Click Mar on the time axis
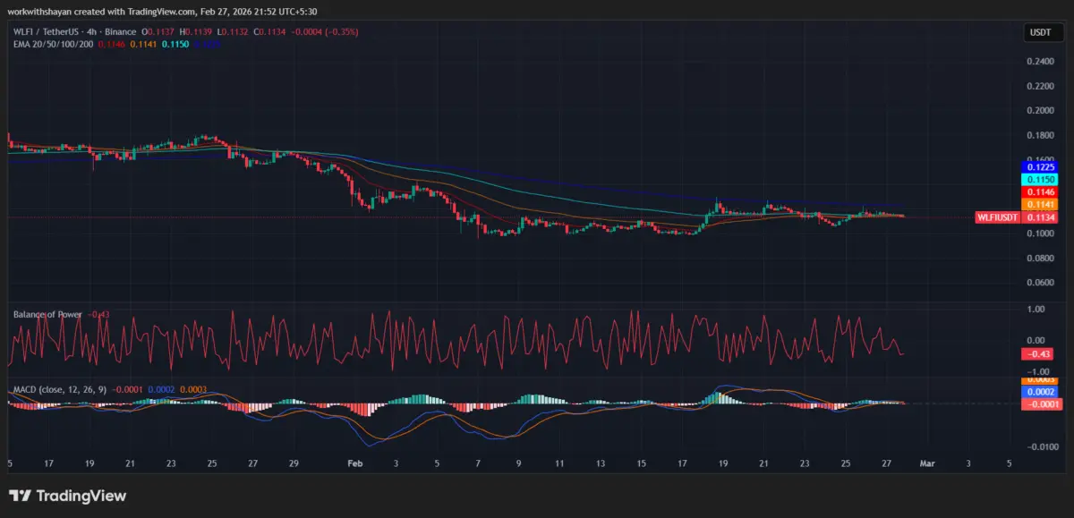The width and height of the screenshot is (1074, 518). click(x=926, y=463)
